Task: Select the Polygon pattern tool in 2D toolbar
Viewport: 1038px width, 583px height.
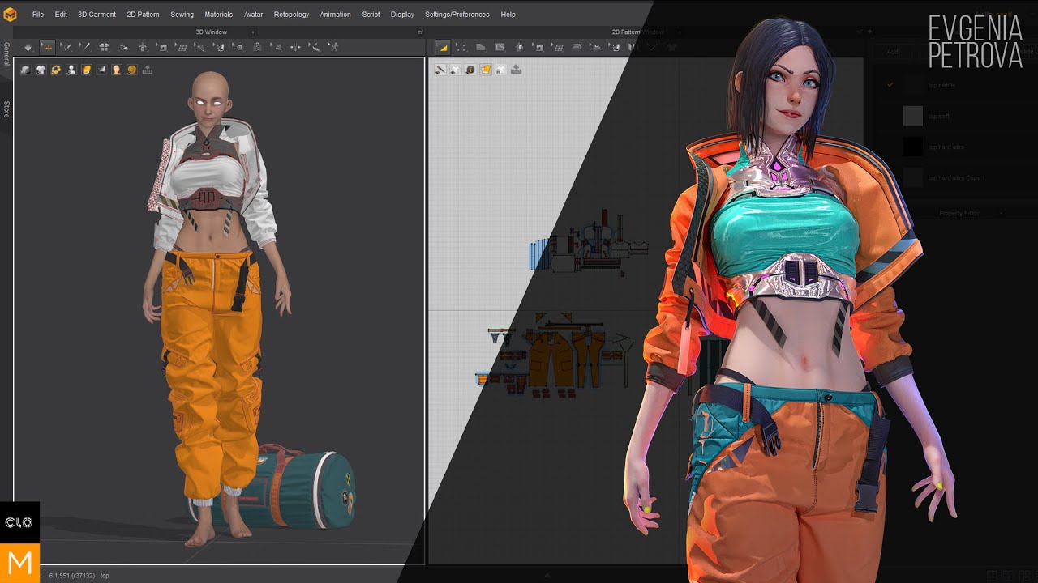Action: click(x=480, y=47)
